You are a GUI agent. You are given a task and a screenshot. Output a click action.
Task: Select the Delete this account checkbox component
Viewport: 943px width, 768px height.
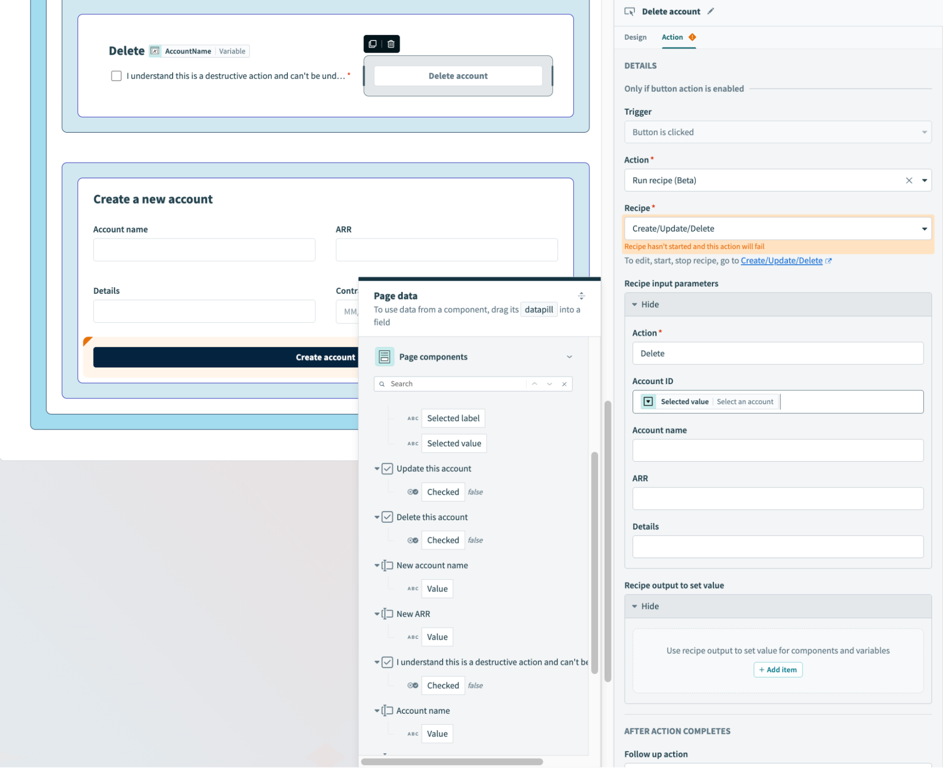(x=387, y=517)
